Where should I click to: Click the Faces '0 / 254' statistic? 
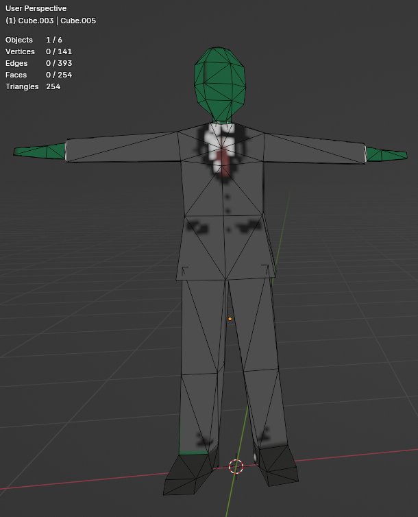click(x=59, y=75)
